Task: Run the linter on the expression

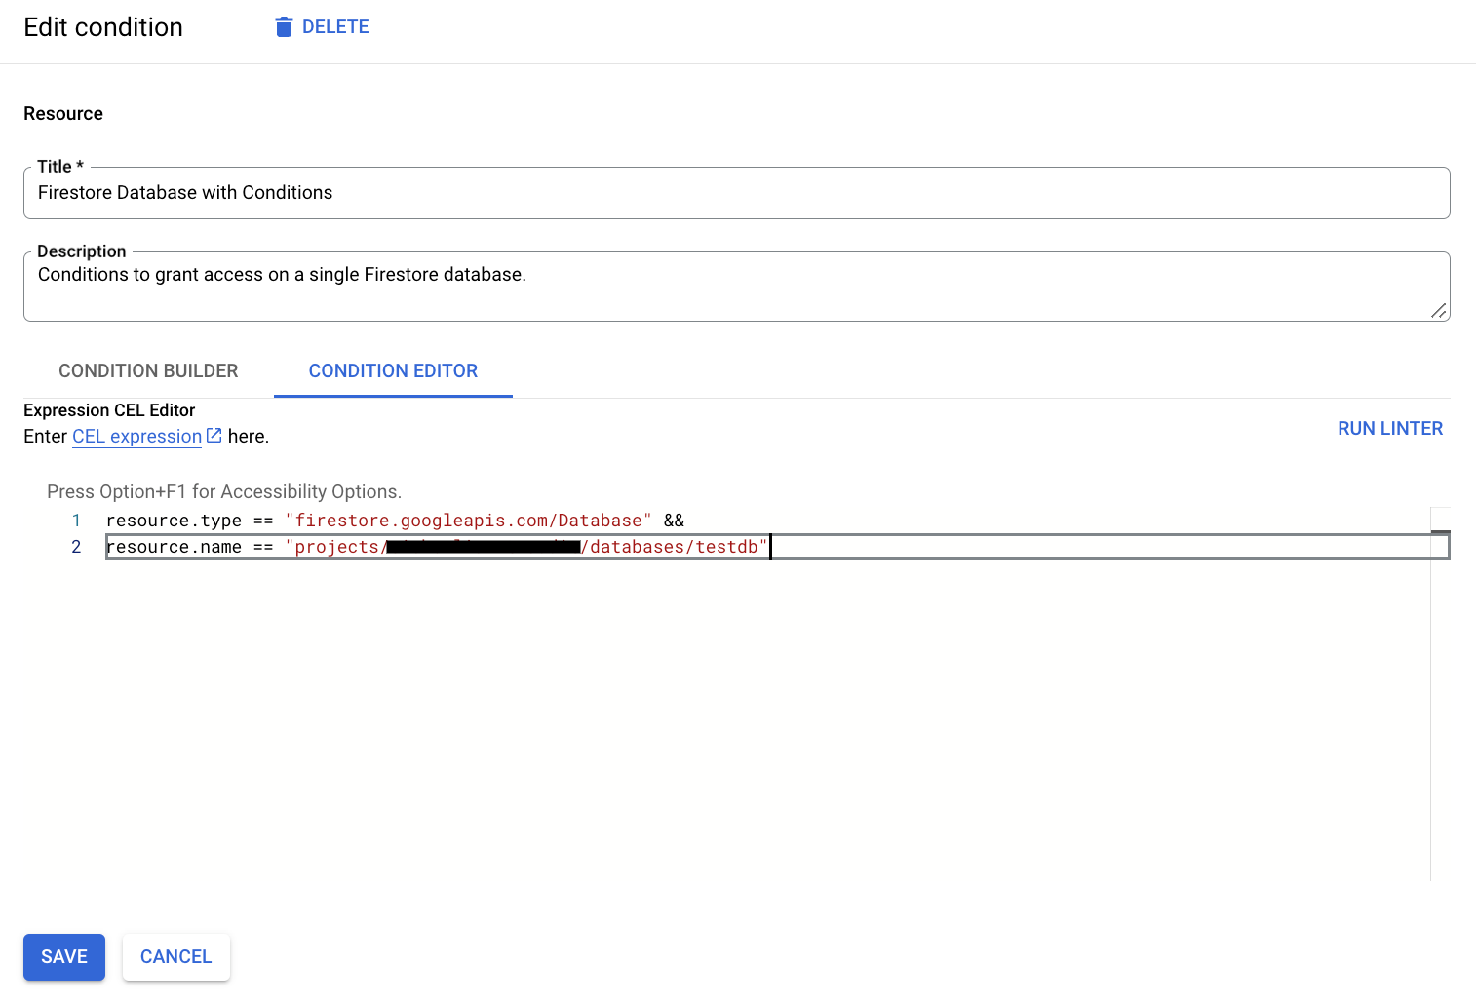Action: point(1390,429)
